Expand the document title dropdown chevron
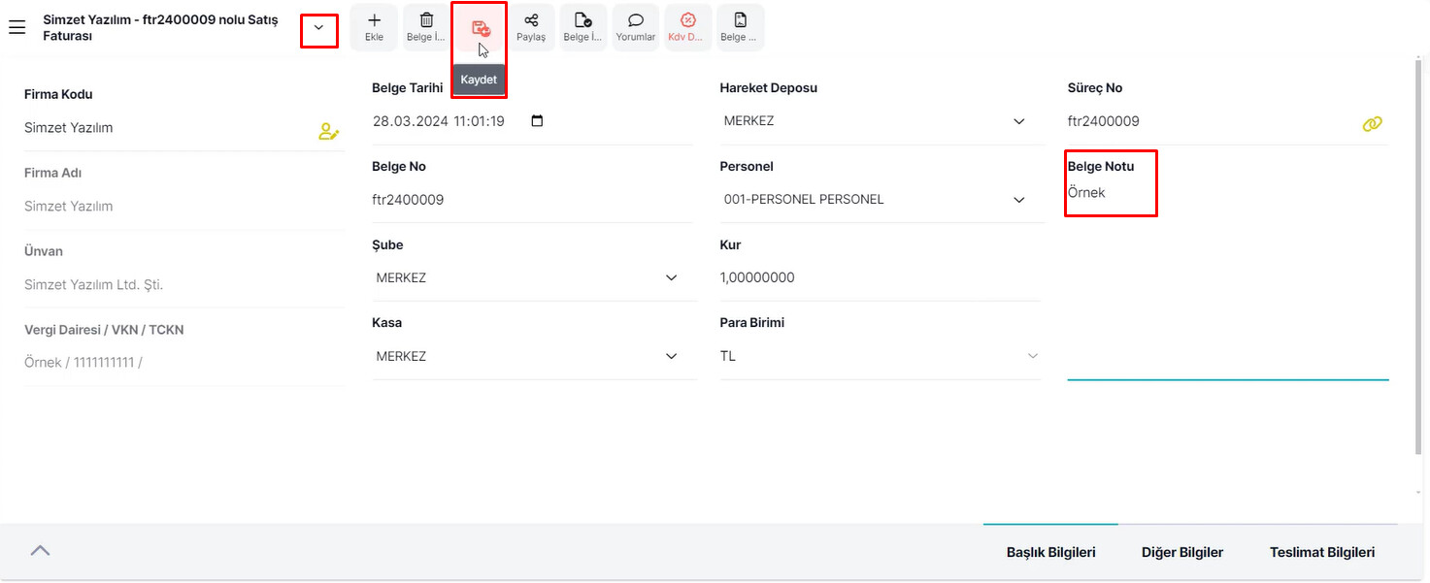Image resolution: width=1430 pixels, height=583 pixels. point(318,28)
